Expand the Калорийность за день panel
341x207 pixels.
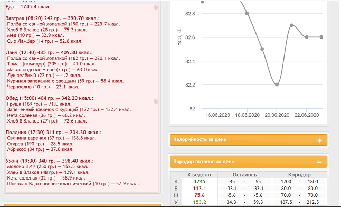[249, 140]
